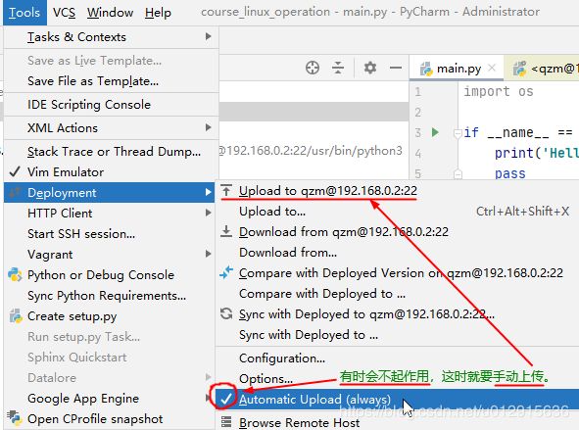Click Download from qzm@192.168.0.2:22 icon

tap(226, 231)
